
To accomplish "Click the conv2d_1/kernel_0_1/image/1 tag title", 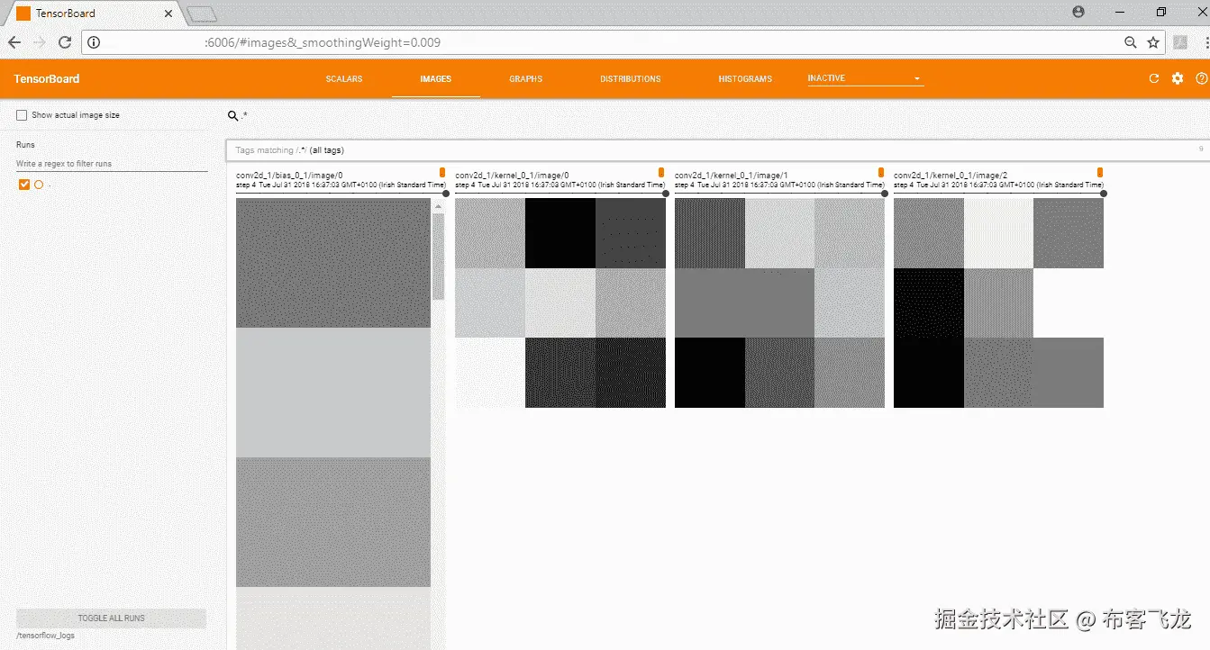I will [732, 176].
